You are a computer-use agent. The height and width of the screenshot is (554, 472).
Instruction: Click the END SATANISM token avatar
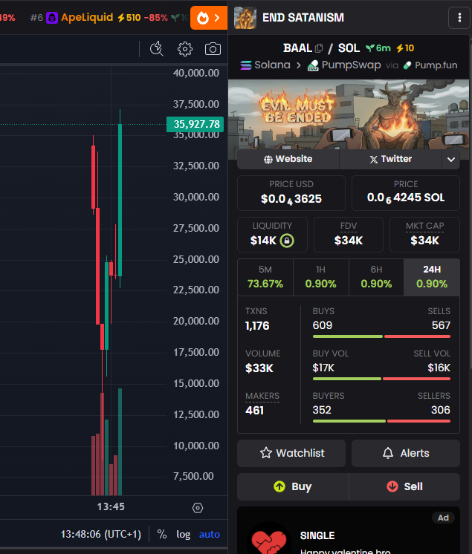point(245,18)
